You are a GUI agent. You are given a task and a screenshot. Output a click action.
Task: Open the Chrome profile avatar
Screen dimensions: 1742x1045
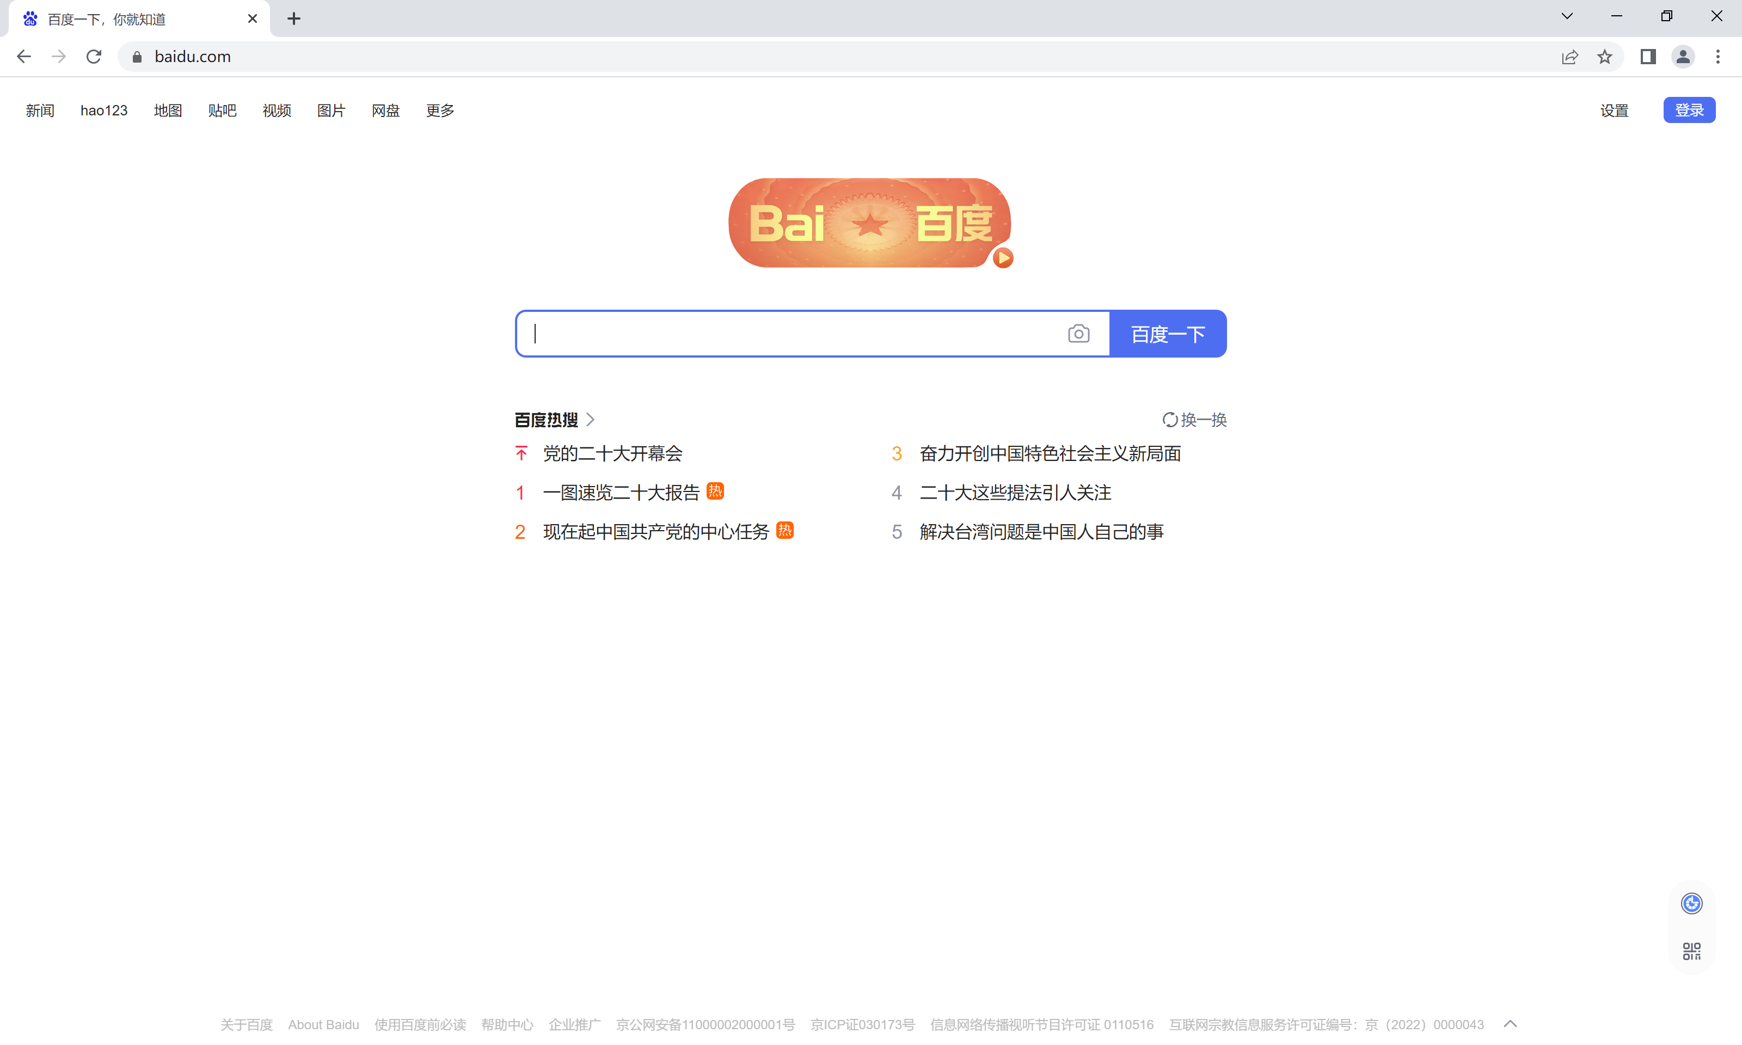pos(1684,57)
